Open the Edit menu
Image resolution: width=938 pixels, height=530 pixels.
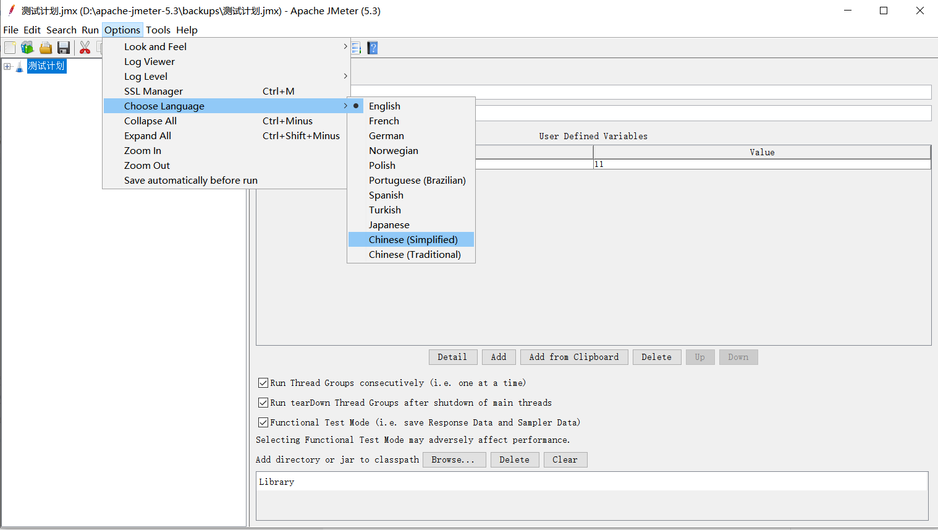(x=32, y=30)
